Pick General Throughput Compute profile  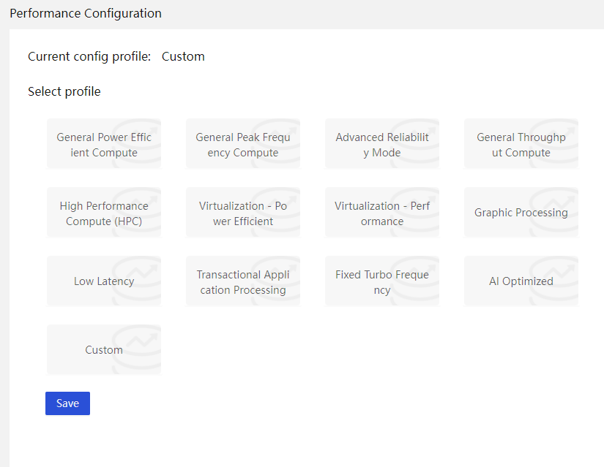point(521,143)
